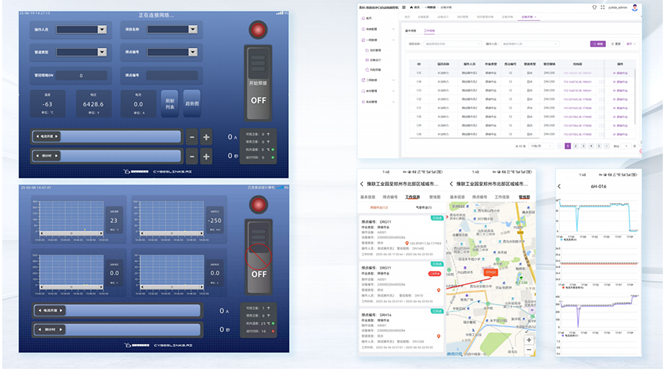Click the hamburger menu icon in the web header
Viewport: 665px width, 369px height.
coord(404,7)
